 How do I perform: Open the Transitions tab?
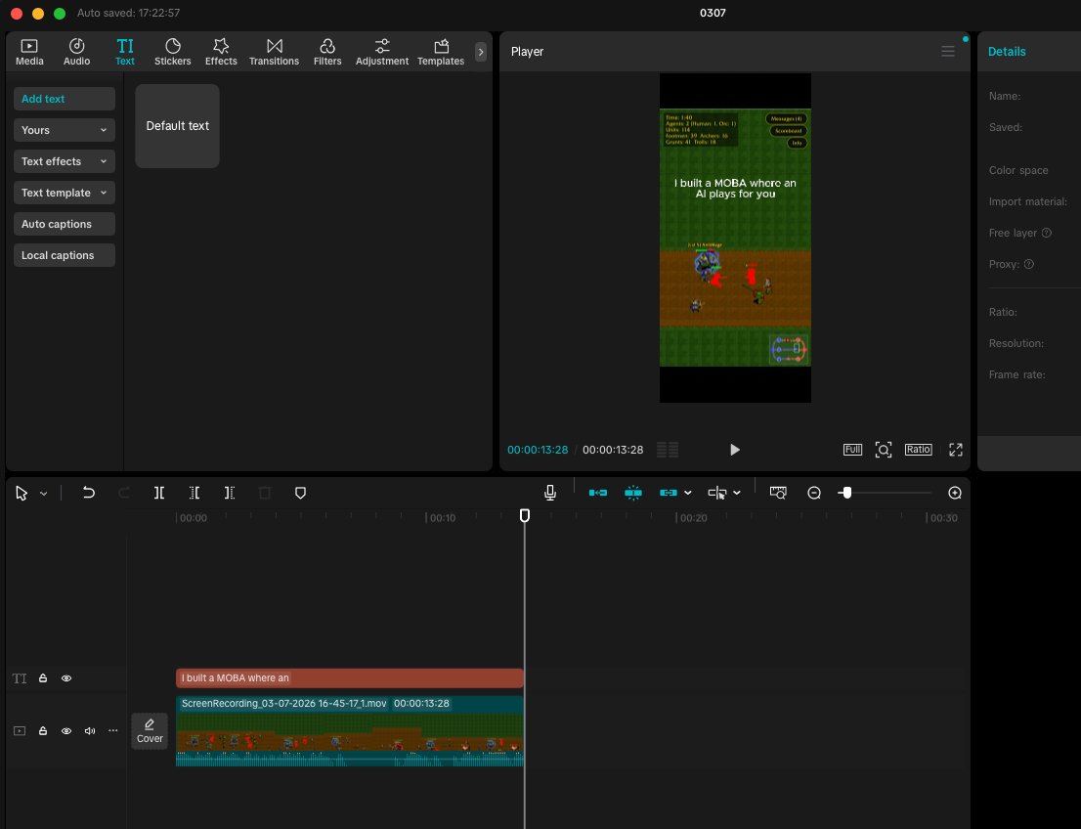coord(274,52)
